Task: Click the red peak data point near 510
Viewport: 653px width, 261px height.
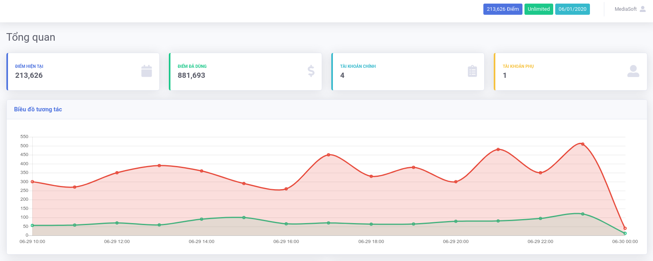Action: click(x=583, y=144)
